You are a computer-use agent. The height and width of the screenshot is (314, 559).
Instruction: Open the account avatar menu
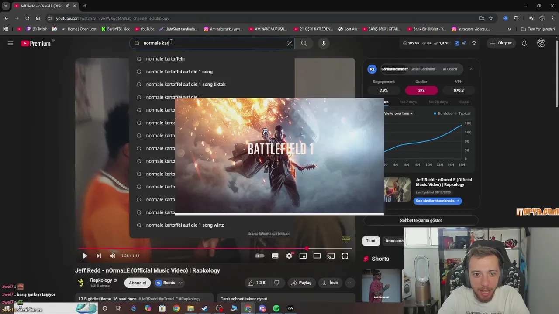tap(541, 43)
